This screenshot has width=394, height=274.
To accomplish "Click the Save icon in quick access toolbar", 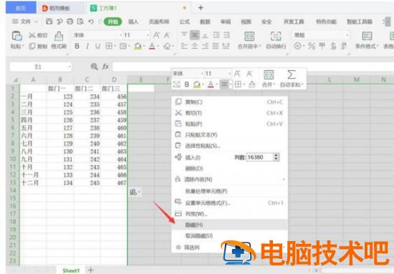I will tap(49, 22).
